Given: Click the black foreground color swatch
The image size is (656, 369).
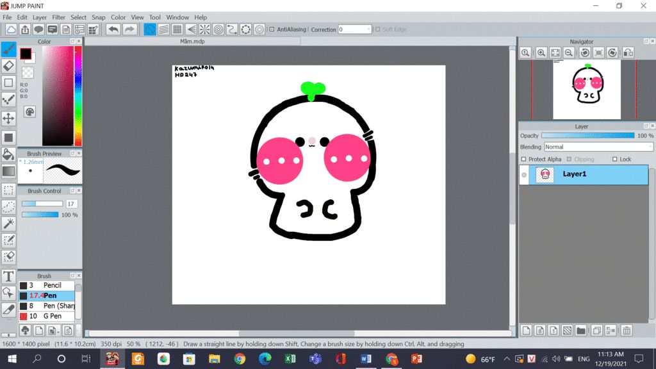Looking at the screenshot, I should (26, 54).
